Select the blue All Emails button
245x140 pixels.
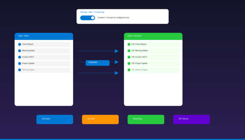point(55,119)
